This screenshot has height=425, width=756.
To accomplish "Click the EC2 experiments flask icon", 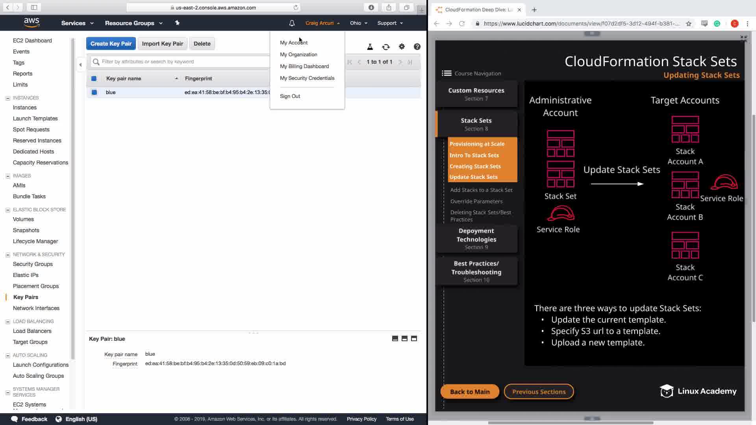I will (x=370, y=47).
